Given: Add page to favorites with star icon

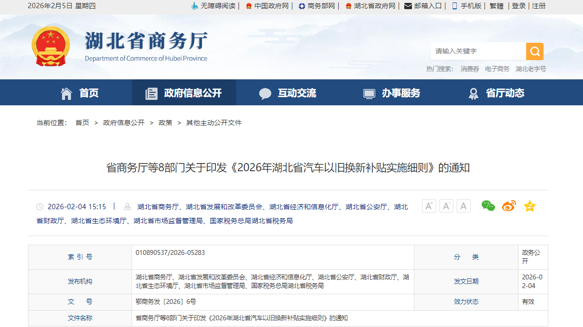Looking at the screenshot, I should 530,206.
